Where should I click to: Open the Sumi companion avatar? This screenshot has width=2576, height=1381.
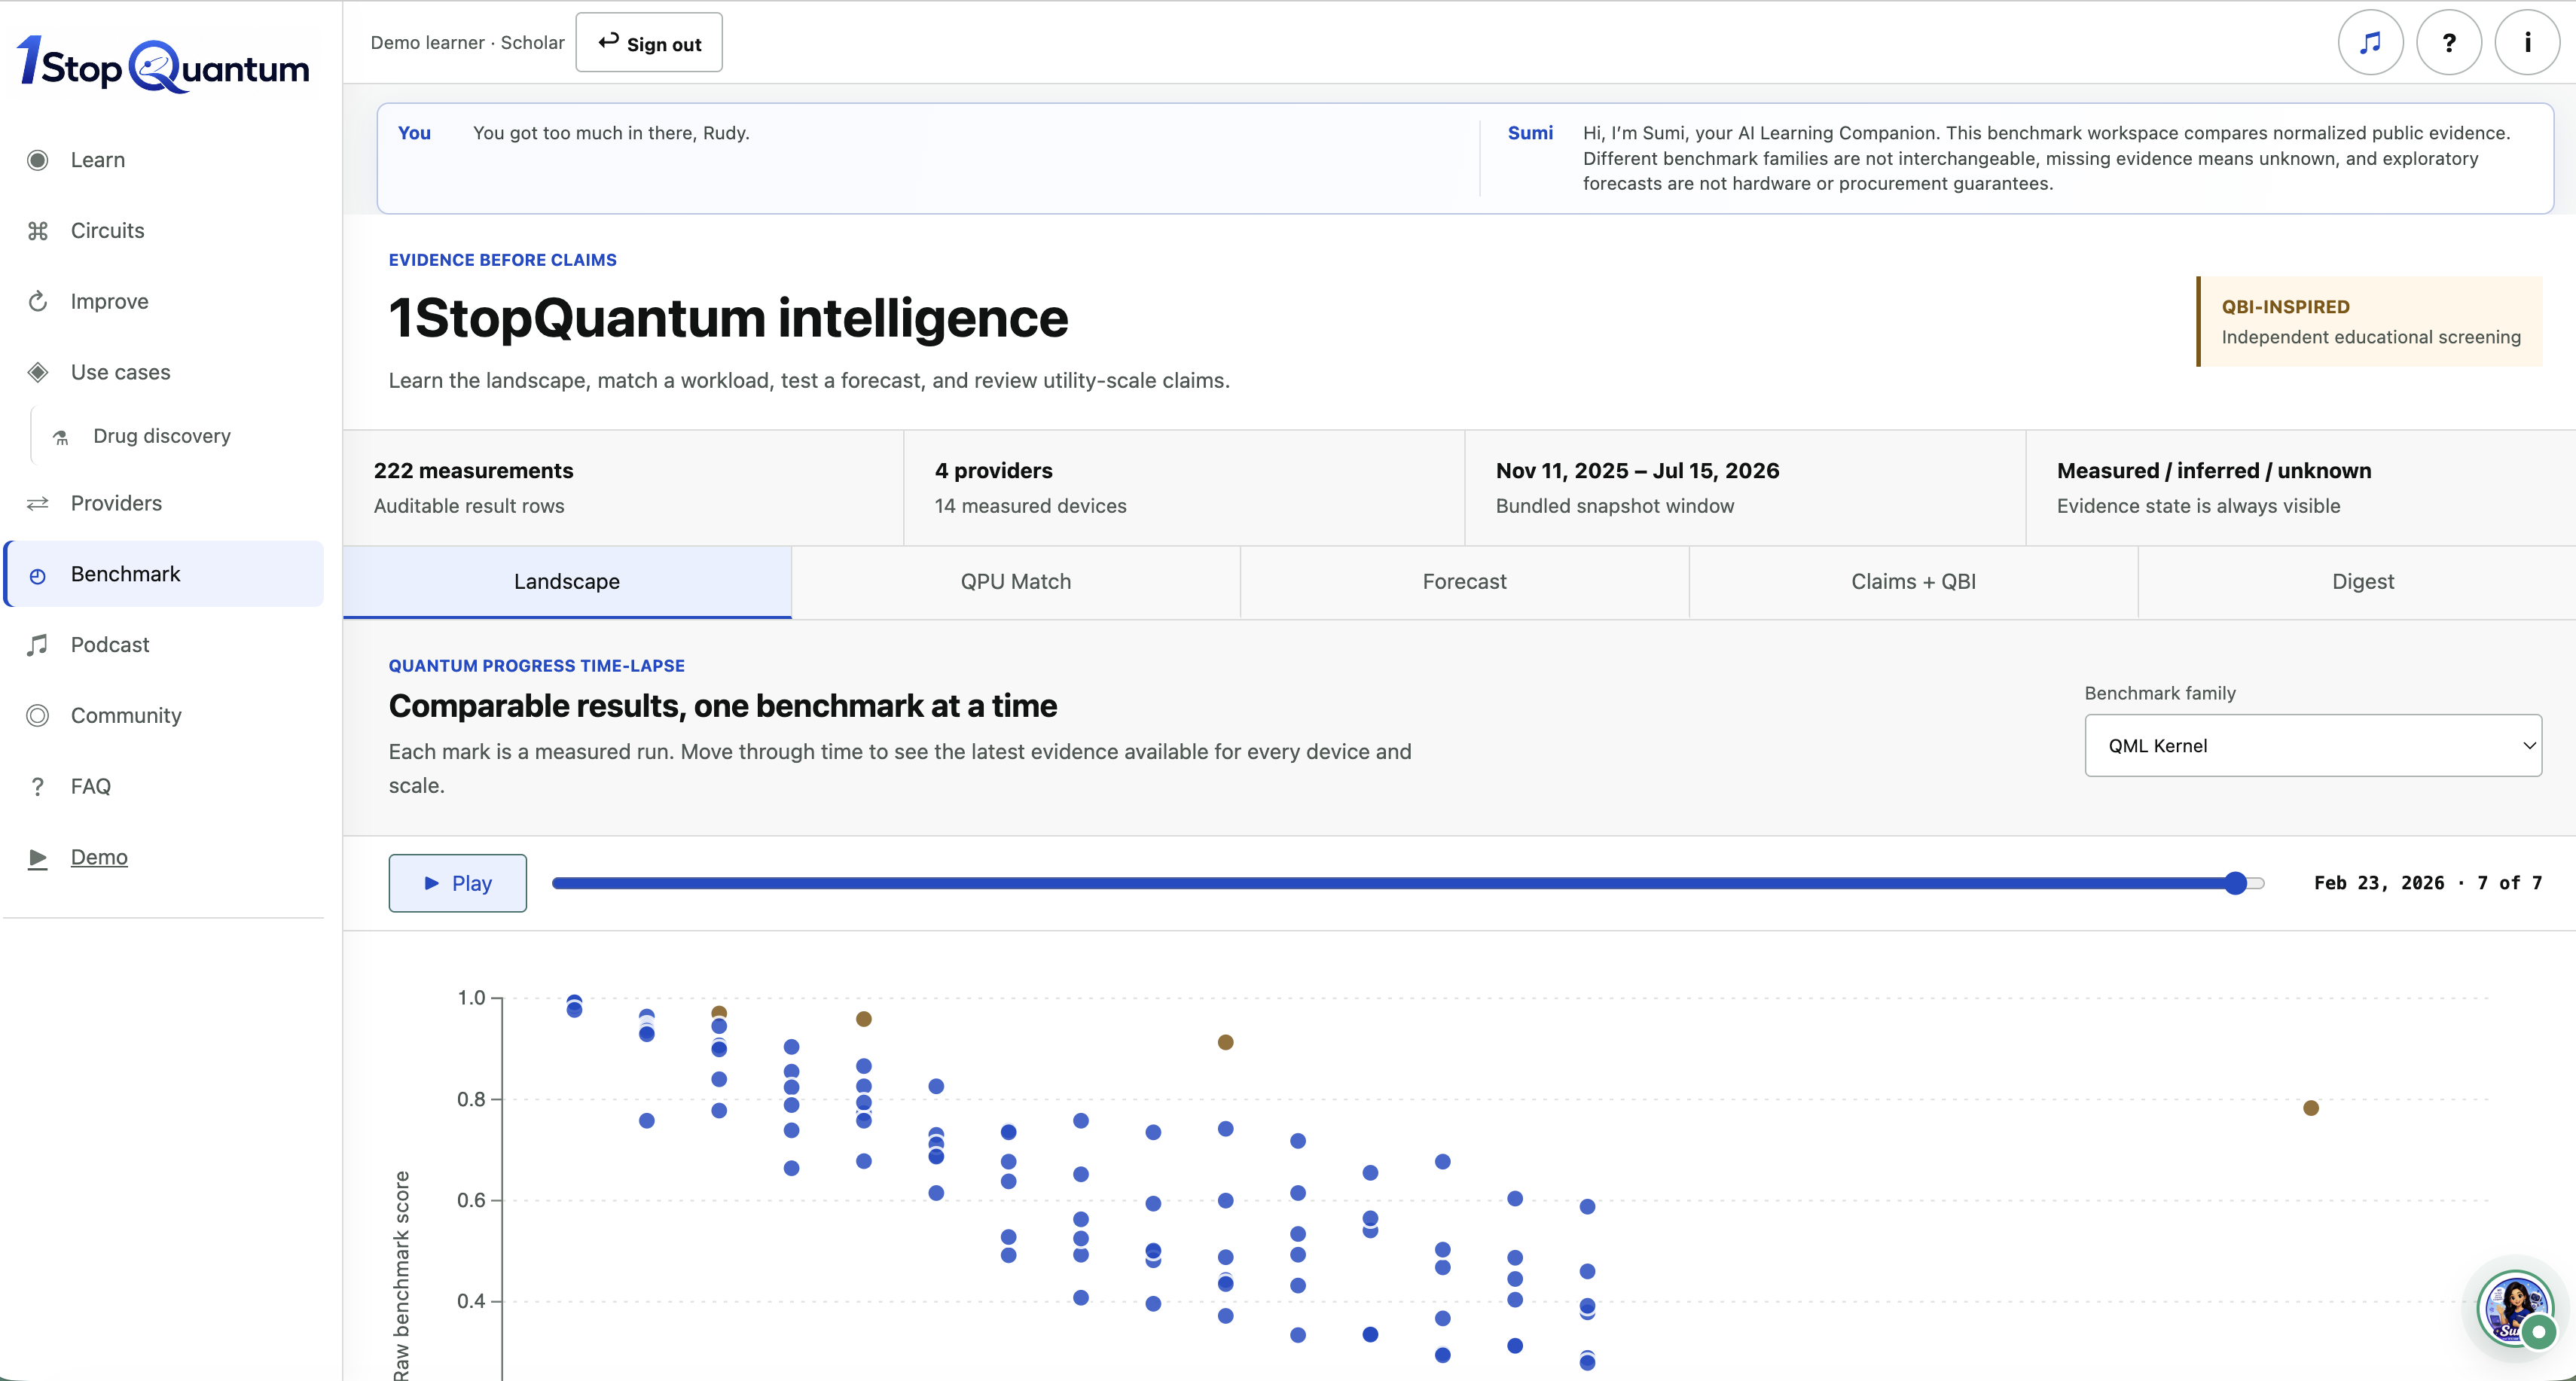[x=2515, y=1308]
